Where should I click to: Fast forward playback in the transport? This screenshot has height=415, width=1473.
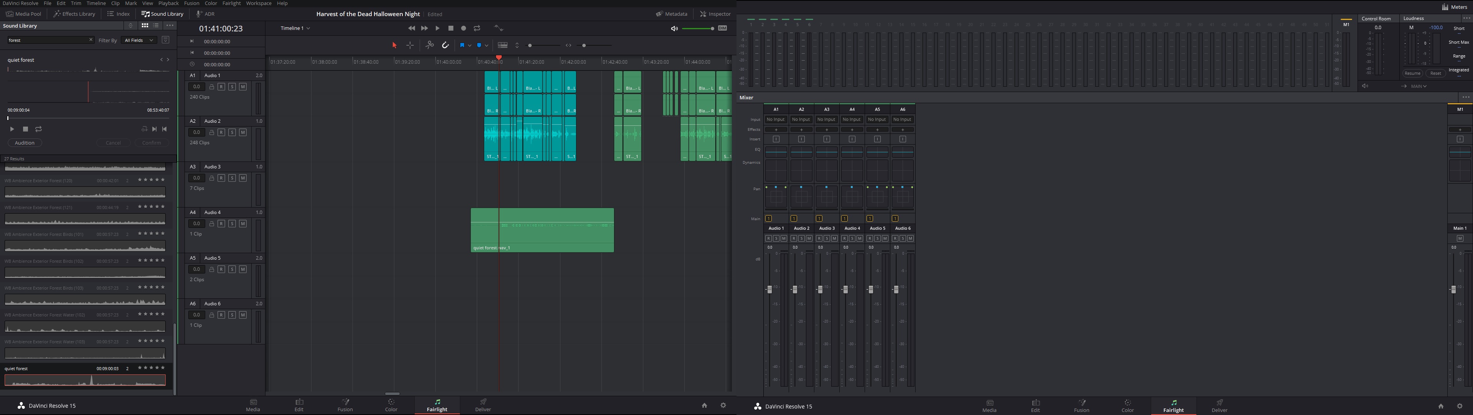point(424,28)
